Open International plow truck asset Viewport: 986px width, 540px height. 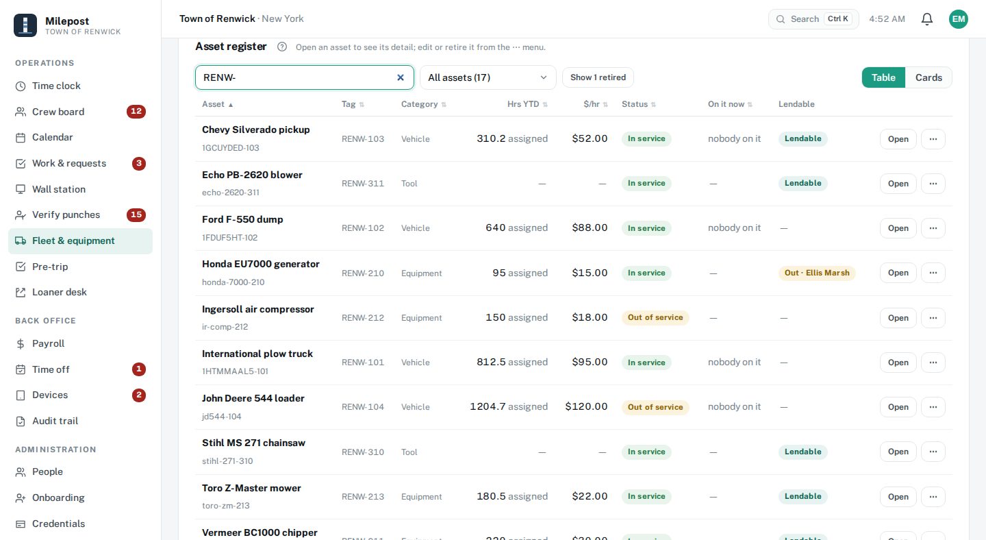[898, 363]
